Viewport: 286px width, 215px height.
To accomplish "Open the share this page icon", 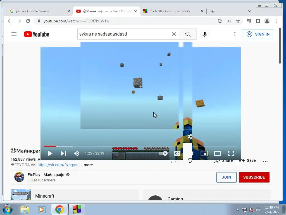I will [x=229, y=21].
